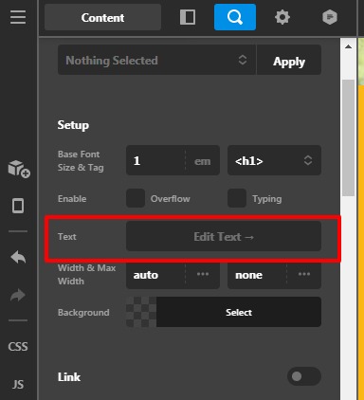Toggle the Link switch on

tap(304, 376)
